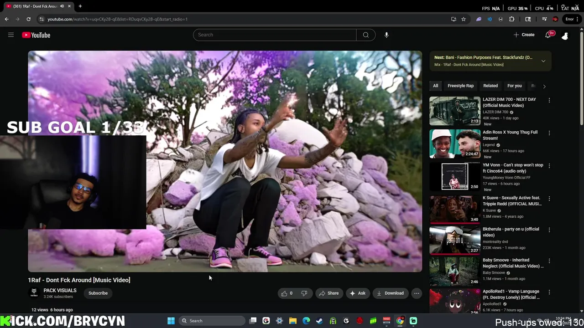Viewport: 584px width, 328px height.
Task: Reload the current page
Action: [28, 19]
